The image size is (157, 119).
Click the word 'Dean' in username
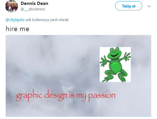click(43, 3)
